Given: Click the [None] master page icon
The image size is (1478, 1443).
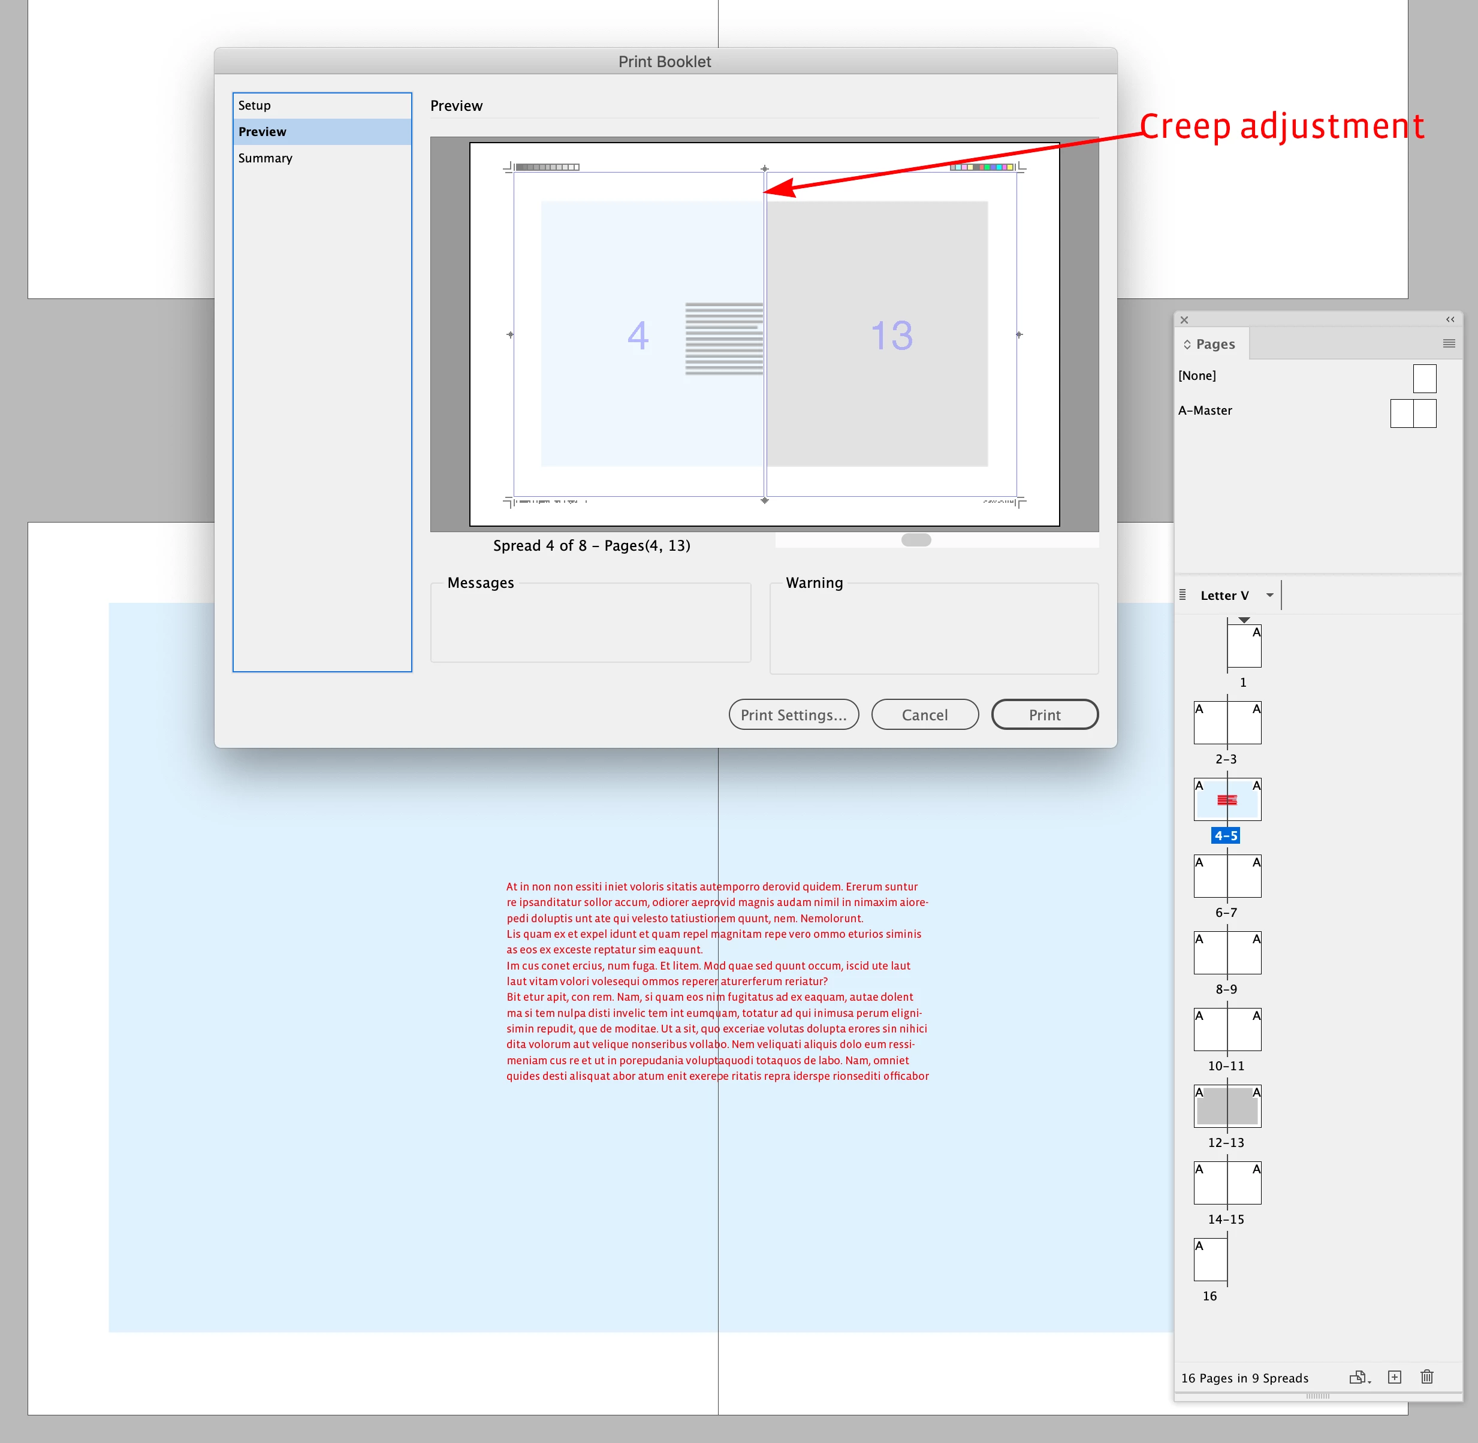Looking at the screenshot, I should tap(1424, 378).
